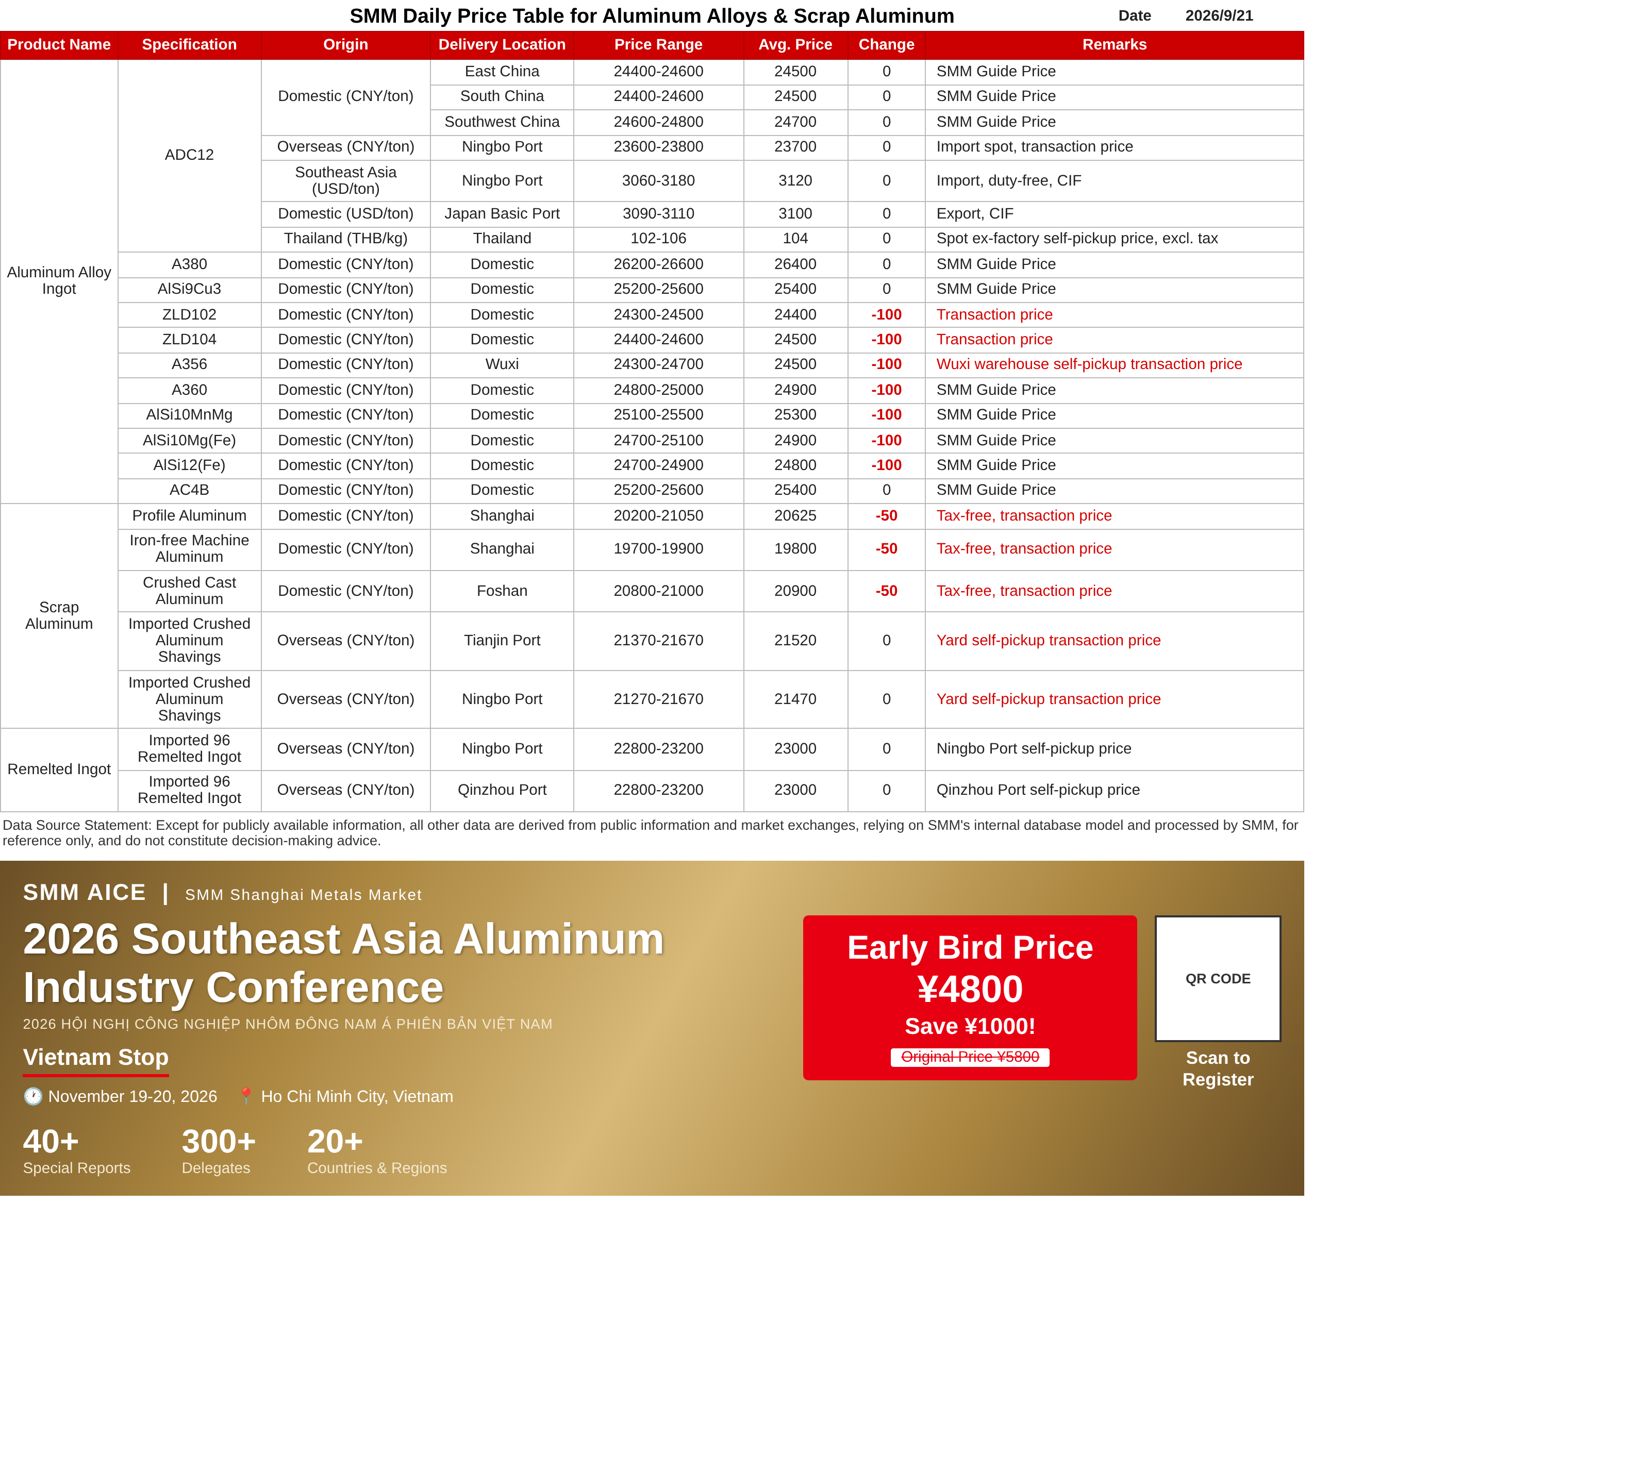Select the Wuxi warehouse self-pickup transaction price remark
The width and height of the screenshot is (1628, 1472).
(1089, 364)
